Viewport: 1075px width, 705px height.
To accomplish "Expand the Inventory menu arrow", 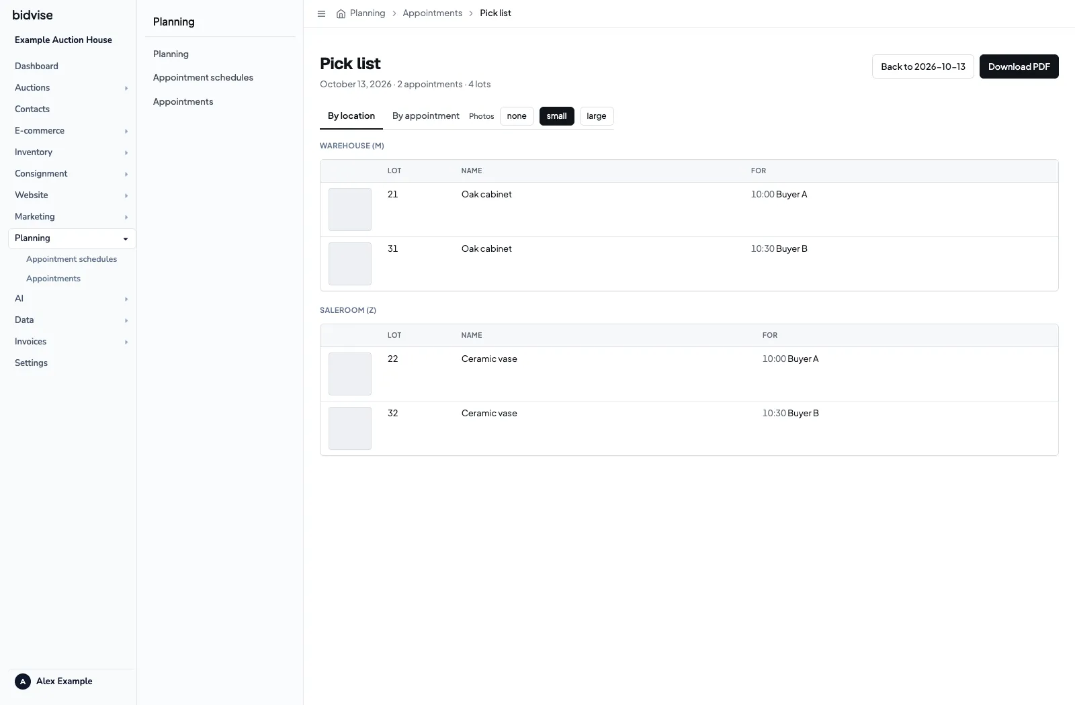I will pos(126,152).
